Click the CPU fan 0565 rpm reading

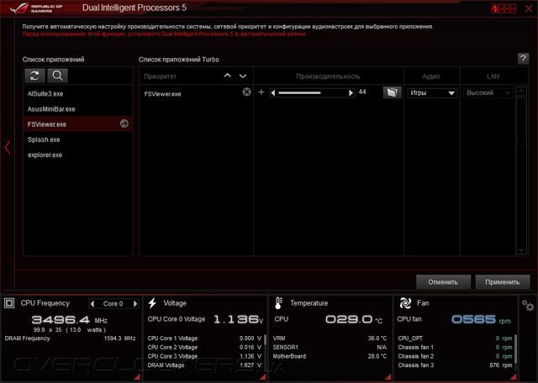point(454,319)
